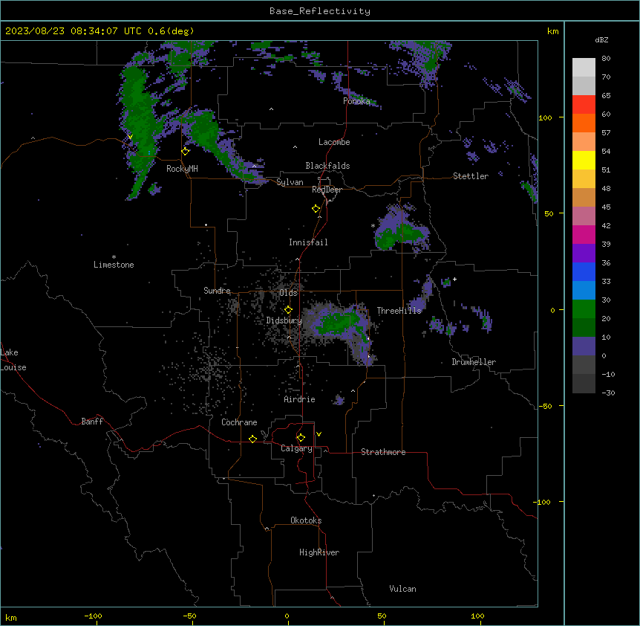Select the dark orange 57–60 dBZ legend swatch

click(x=584, y=123)
